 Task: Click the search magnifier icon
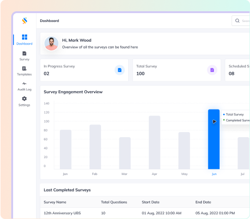point(237,21)
